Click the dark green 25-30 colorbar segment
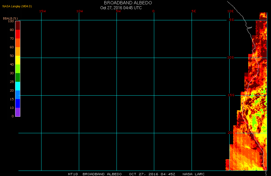The height and width of the screenshot is (176, 271). [18, 77]
